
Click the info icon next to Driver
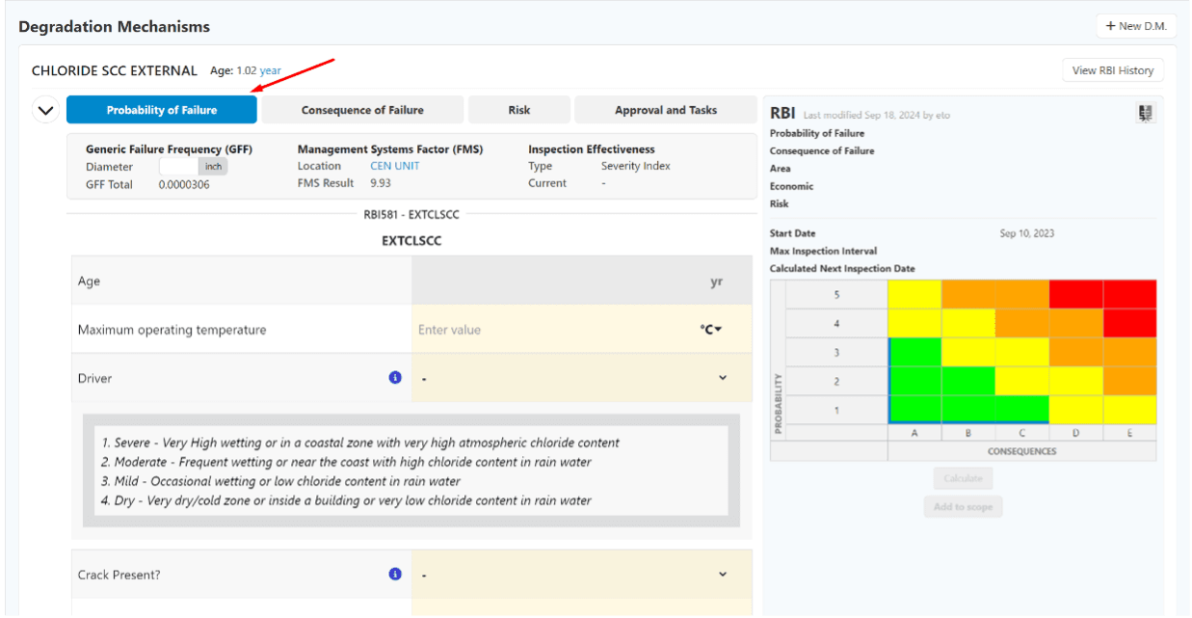pyautogui.click(x=395, y=378)
